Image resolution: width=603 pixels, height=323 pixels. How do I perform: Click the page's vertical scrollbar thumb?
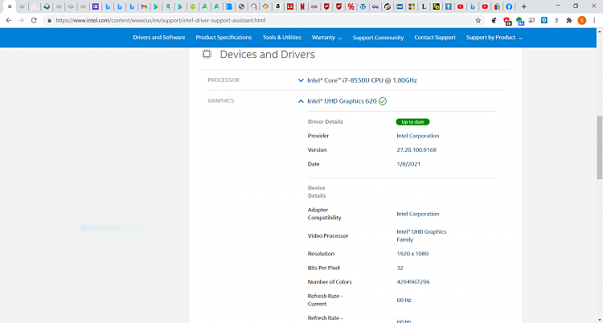[600, 147]
